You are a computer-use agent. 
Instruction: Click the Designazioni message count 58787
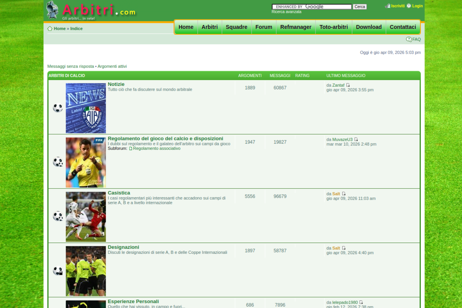(x=280, y=251)
